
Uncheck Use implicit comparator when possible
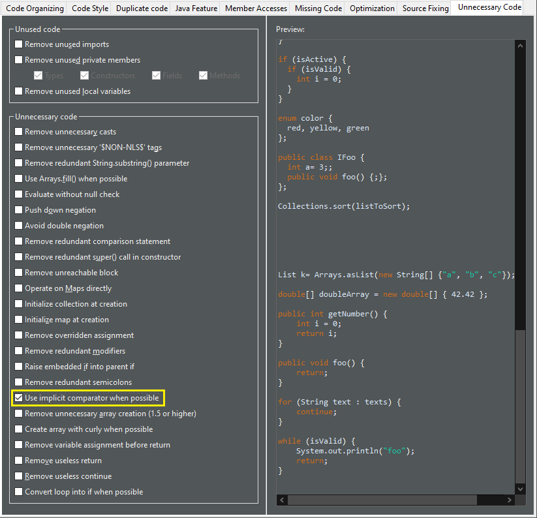click(x=19, y=398)
